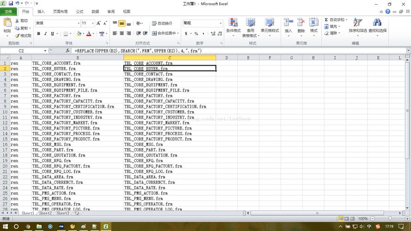Click AutoSum (自动求和) button

tap(334, 20)
